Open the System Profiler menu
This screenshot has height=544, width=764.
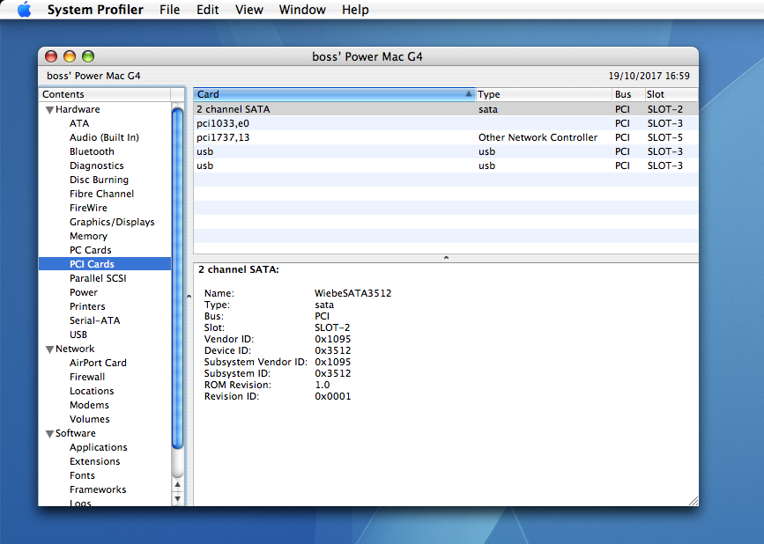click(x=95, y=10)
